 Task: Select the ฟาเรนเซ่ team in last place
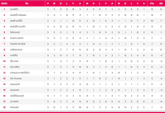[x=14, y=107]
